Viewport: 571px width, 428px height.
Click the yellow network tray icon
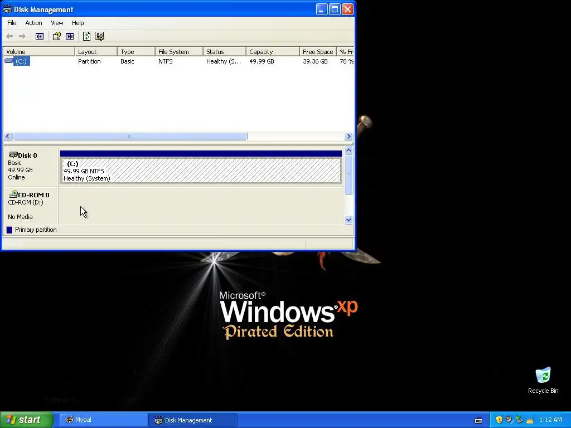[530, 420]
